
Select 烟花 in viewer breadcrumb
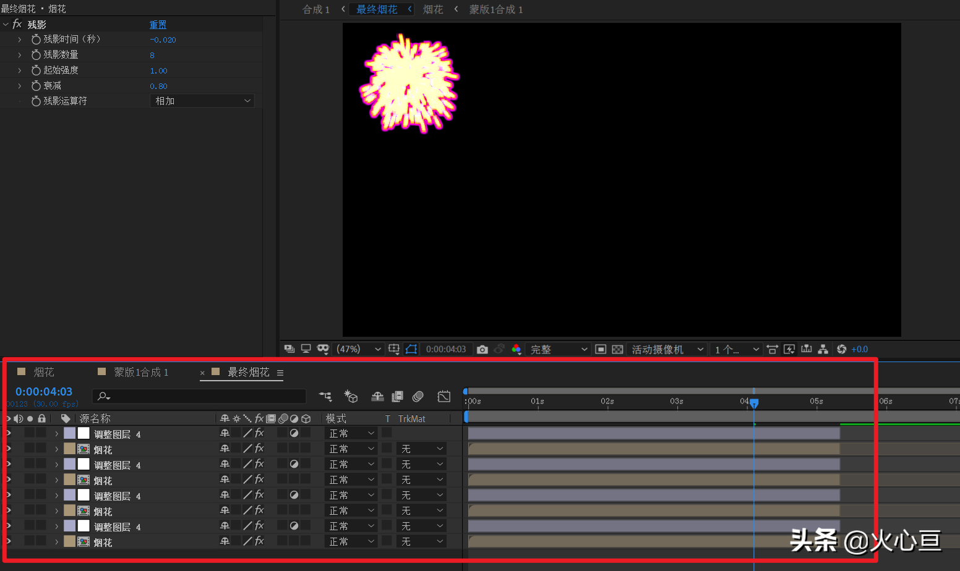click(x=433, y=9)
